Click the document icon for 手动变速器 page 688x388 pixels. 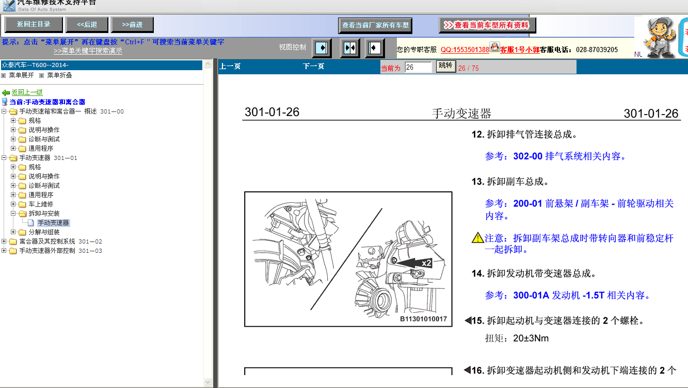[x=31, y=223]
